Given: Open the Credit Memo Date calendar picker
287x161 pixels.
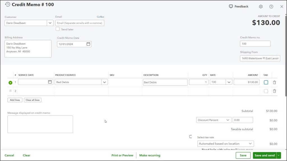Looking at the screenshot, I should click(88, 44).
